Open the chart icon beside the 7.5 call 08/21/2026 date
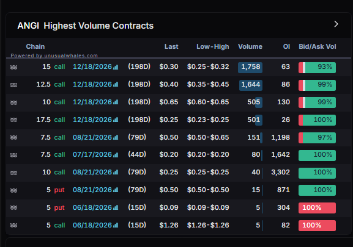This screenshot has height=247, width=353. [116, 137]
